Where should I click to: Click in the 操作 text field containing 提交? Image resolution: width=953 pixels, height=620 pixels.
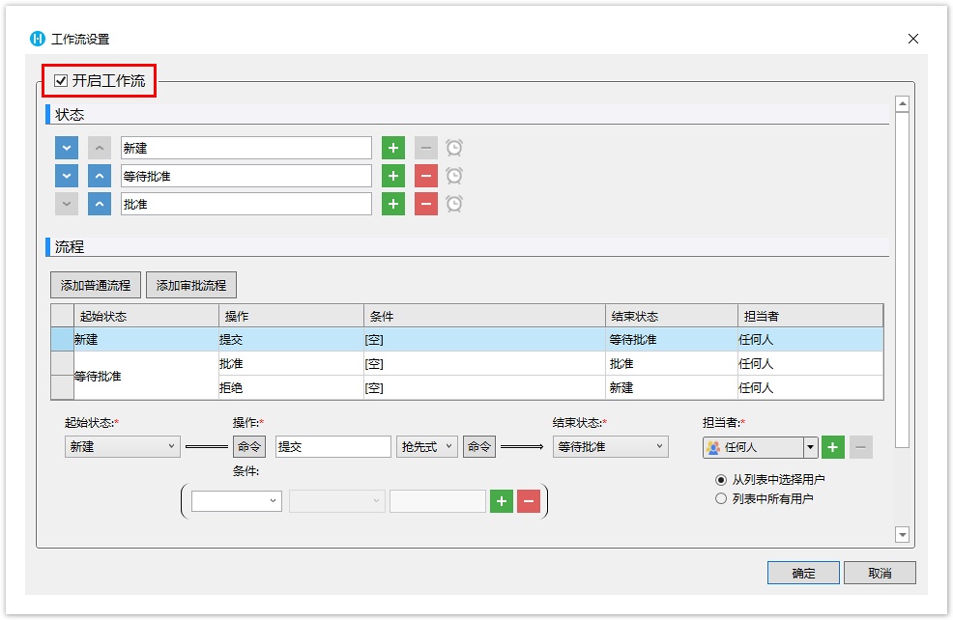coord(332,447)
